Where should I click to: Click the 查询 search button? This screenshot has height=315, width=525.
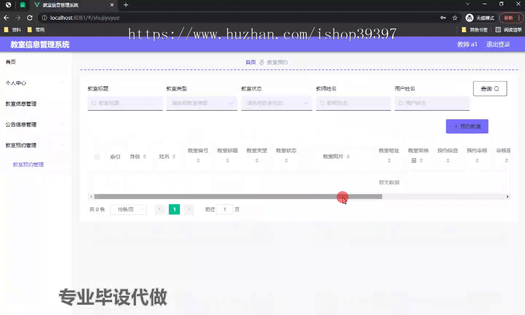pyautogui.click(x=490, y=89)
